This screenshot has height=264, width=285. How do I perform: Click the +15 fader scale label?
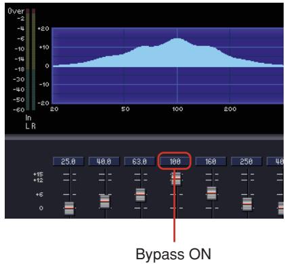coord(38,174)
